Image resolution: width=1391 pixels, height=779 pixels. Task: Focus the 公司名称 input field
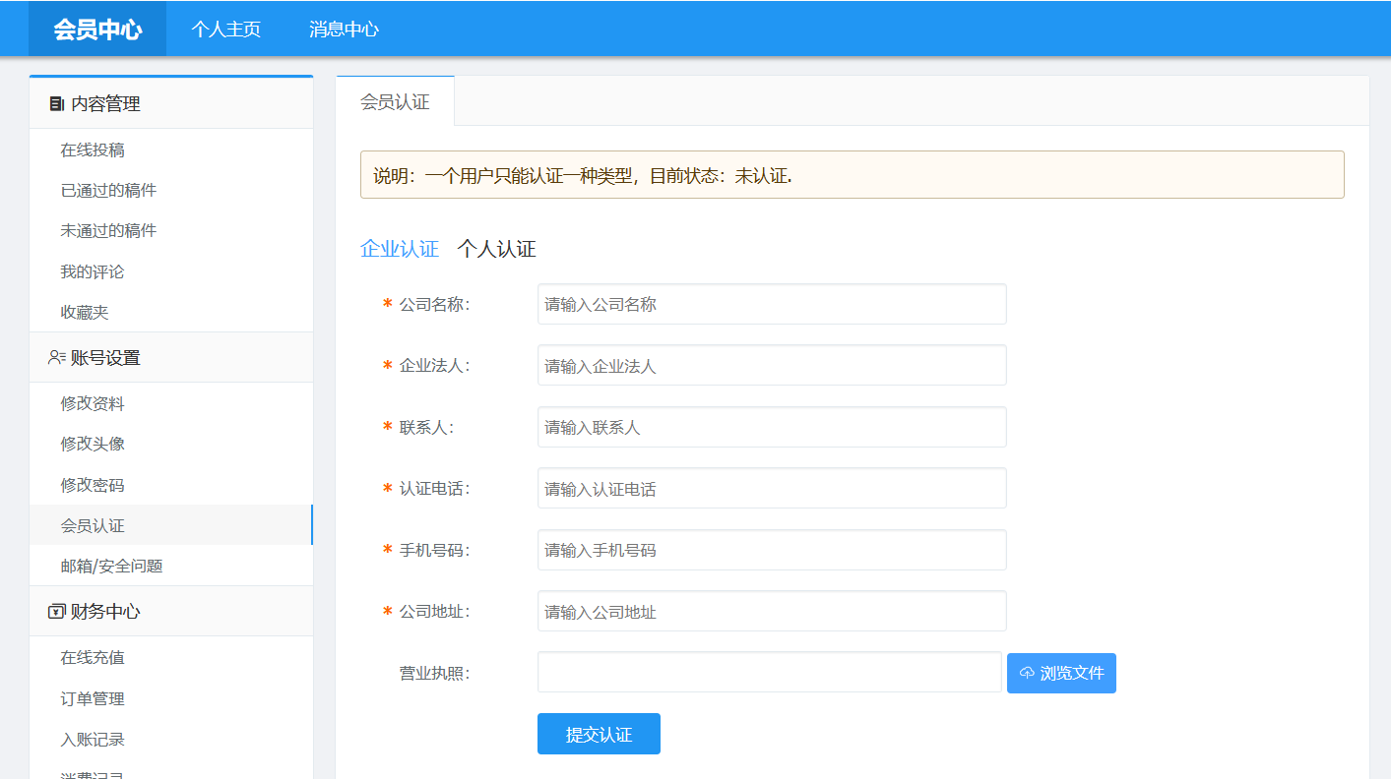[x=772, y=305]
